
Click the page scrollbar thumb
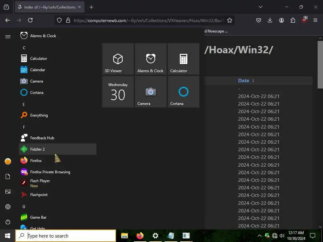click(x=320, y=65)
